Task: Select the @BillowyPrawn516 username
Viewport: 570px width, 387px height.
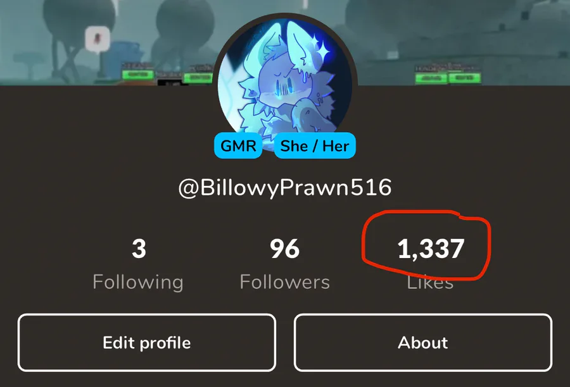Action: (285, 188)
